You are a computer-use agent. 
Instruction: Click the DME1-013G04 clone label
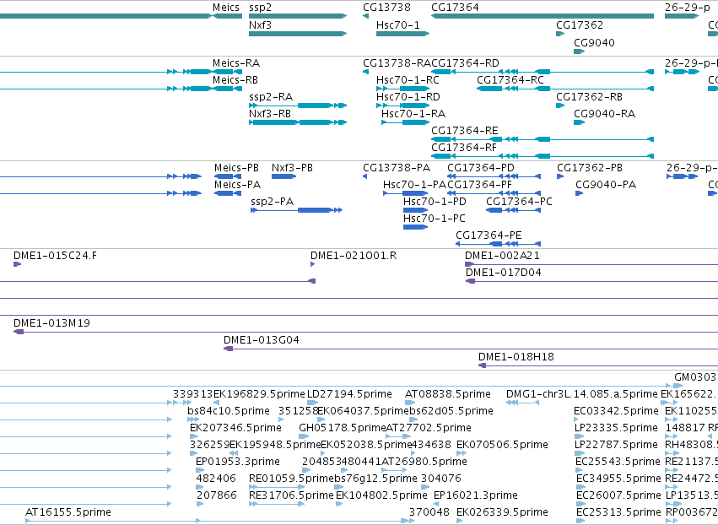[261, 340]
